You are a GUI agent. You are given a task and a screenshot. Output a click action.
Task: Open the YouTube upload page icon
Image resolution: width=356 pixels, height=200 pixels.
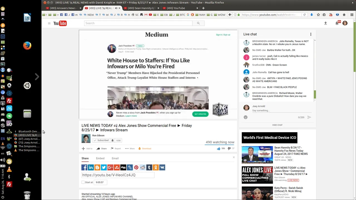click(325, 23)
